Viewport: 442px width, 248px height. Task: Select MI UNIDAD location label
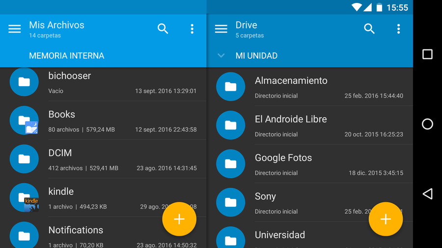[256, 56]
